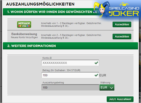Click 'Betrag (Ihr Guthaben: 304.57 EUR)' label

61,70
